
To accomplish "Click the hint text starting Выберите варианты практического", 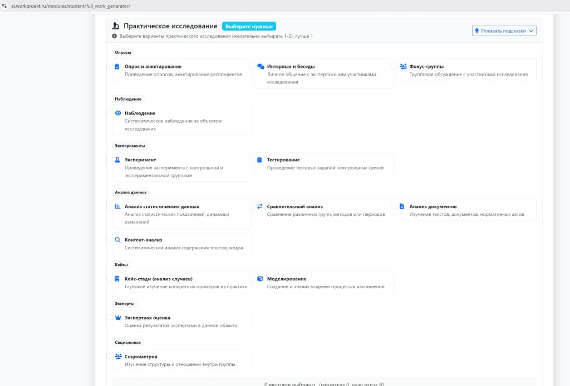I will (217, 36).
